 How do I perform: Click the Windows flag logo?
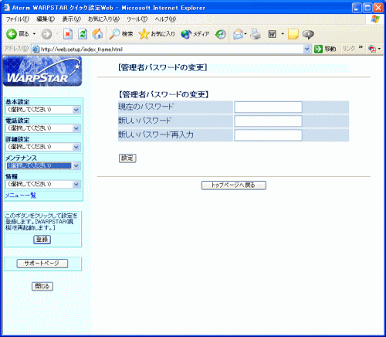pyautogui.click(x=375, y=19)
